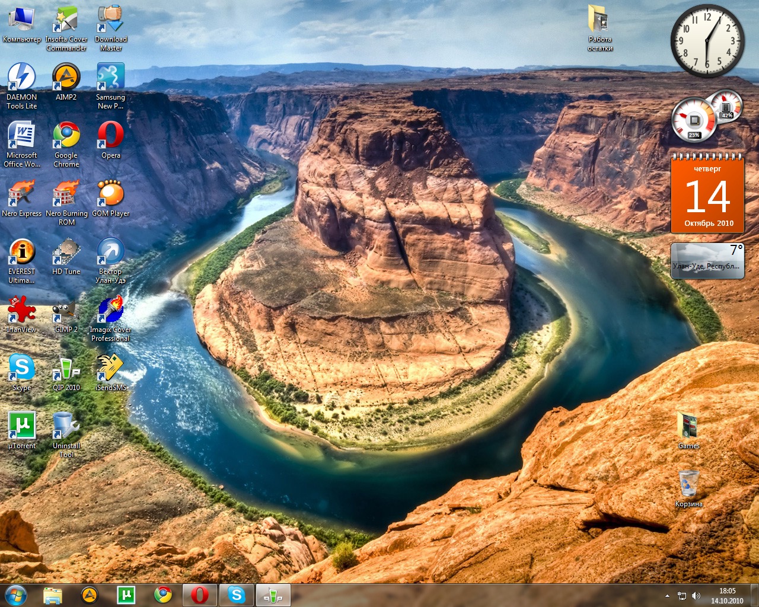Select the EVEREST Ultimate desktop icon
759x607 pixels.
pyautogui.click(x=22, y=253)
